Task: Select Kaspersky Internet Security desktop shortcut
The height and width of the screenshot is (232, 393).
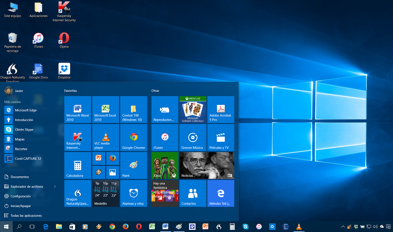Action: point(64,12)
